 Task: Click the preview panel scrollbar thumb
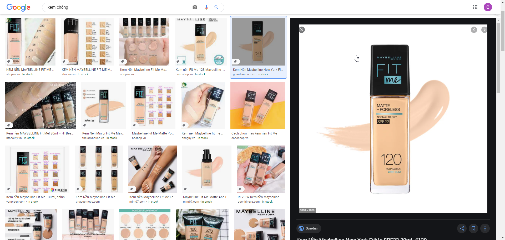[x=498, y=58]
